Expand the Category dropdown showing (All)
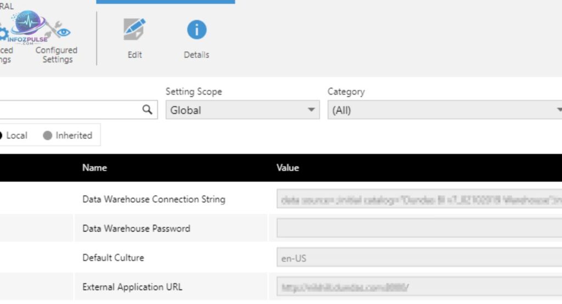The height and width of the screenshot is (304, 562). click(445, 110)
